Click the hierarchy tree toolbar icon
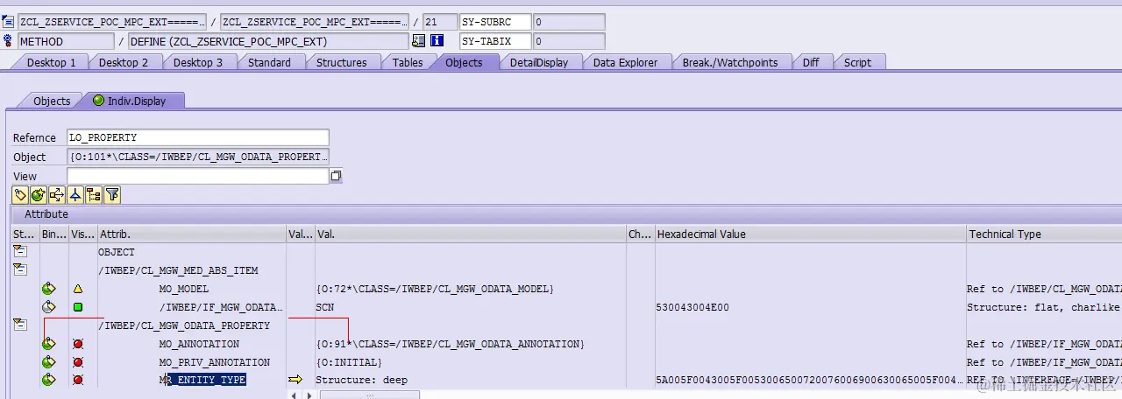Viewport: 1122px width, 399px height. (x=94, y=195)
